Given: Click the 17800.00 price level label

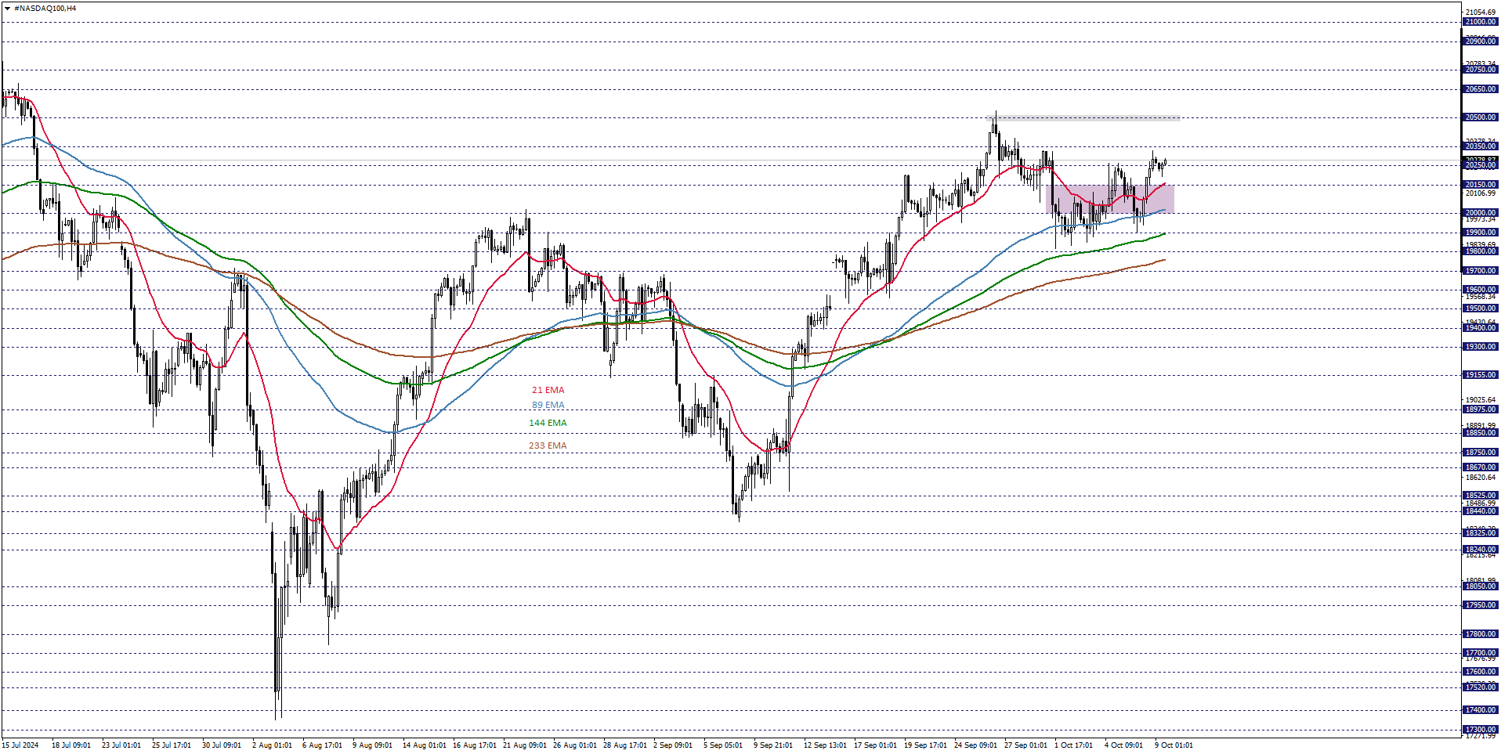Looking at the screenshot, I should (x=1481, y=634).
